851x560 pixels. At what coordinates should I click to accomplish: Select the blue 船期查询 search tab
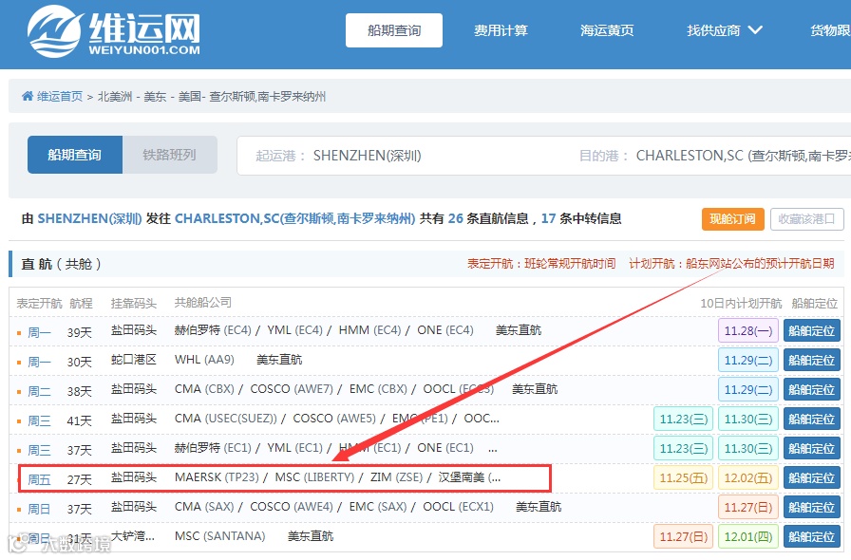pos(75,155)
